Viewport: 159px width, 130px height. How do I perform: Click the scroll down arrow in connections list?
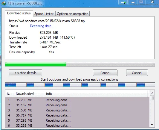tap(152, 125)
